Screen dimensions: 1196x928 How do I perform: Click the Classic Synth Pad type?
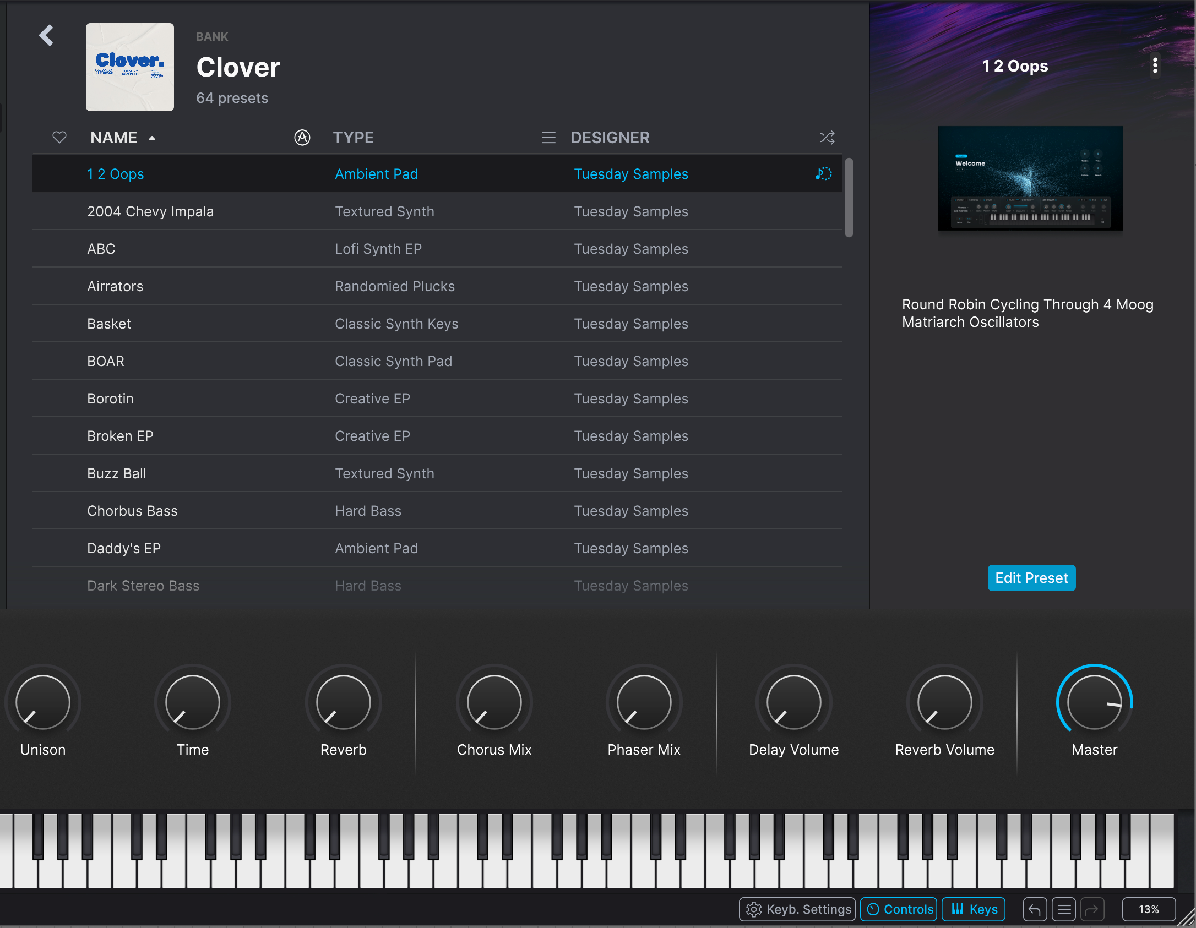coord(393,361)
